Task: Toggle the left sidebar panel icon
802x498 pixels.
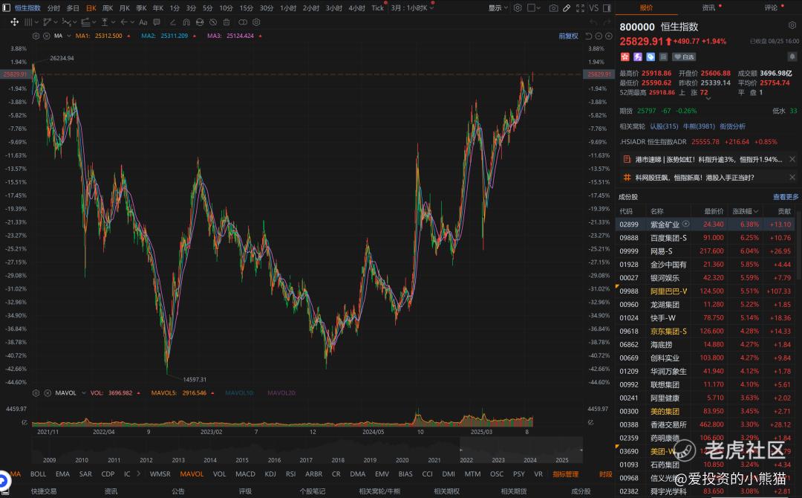Action: click(7, 7)
